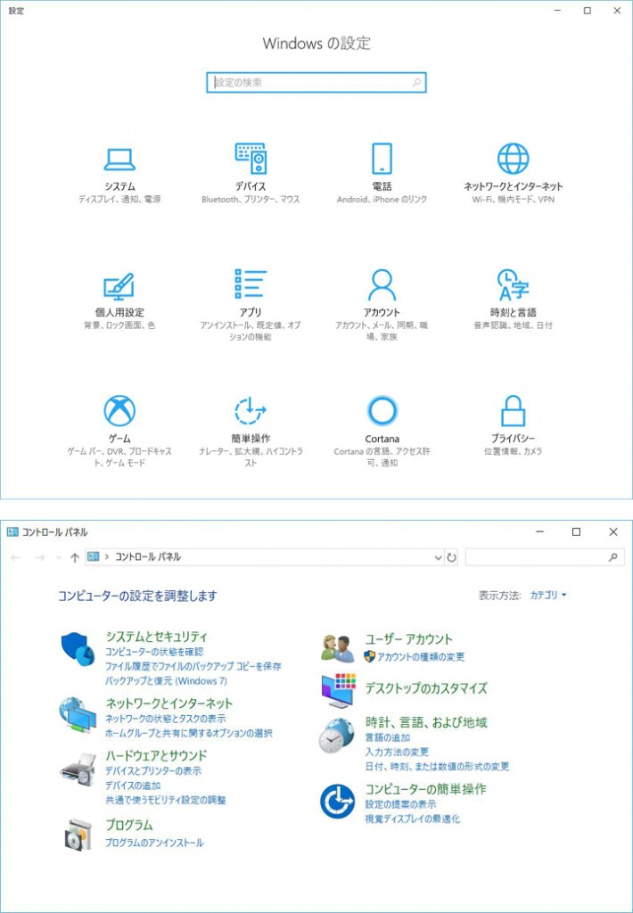The height and width of the screenshot is (913, 633).
Task: Click the コンピューターの簡単操作 blue circle icon
Action: coord(337,802)
